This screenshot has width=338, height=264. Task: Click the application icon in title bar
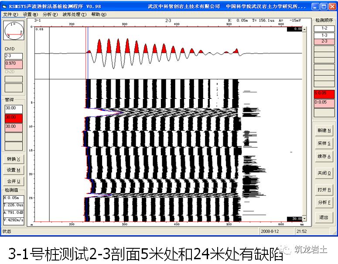4,7
